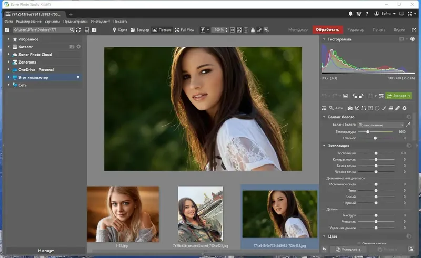Image resolution: width=421 pixels, height=258 pixels.
Task: Open the shopping cart icon
Action: 359,14
